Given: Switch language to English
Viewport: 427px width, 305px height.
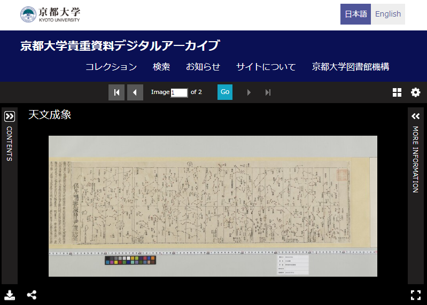Looking at the screenshot, I should tap(388, 14).
